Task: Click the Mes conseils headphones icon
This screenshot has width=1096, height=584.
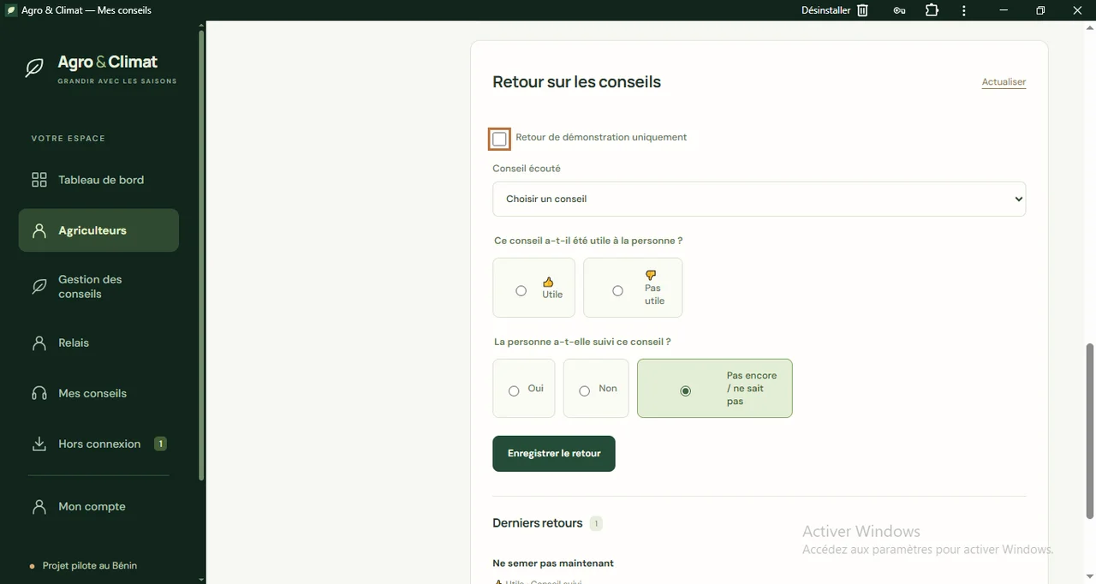Action: [39, 393]
